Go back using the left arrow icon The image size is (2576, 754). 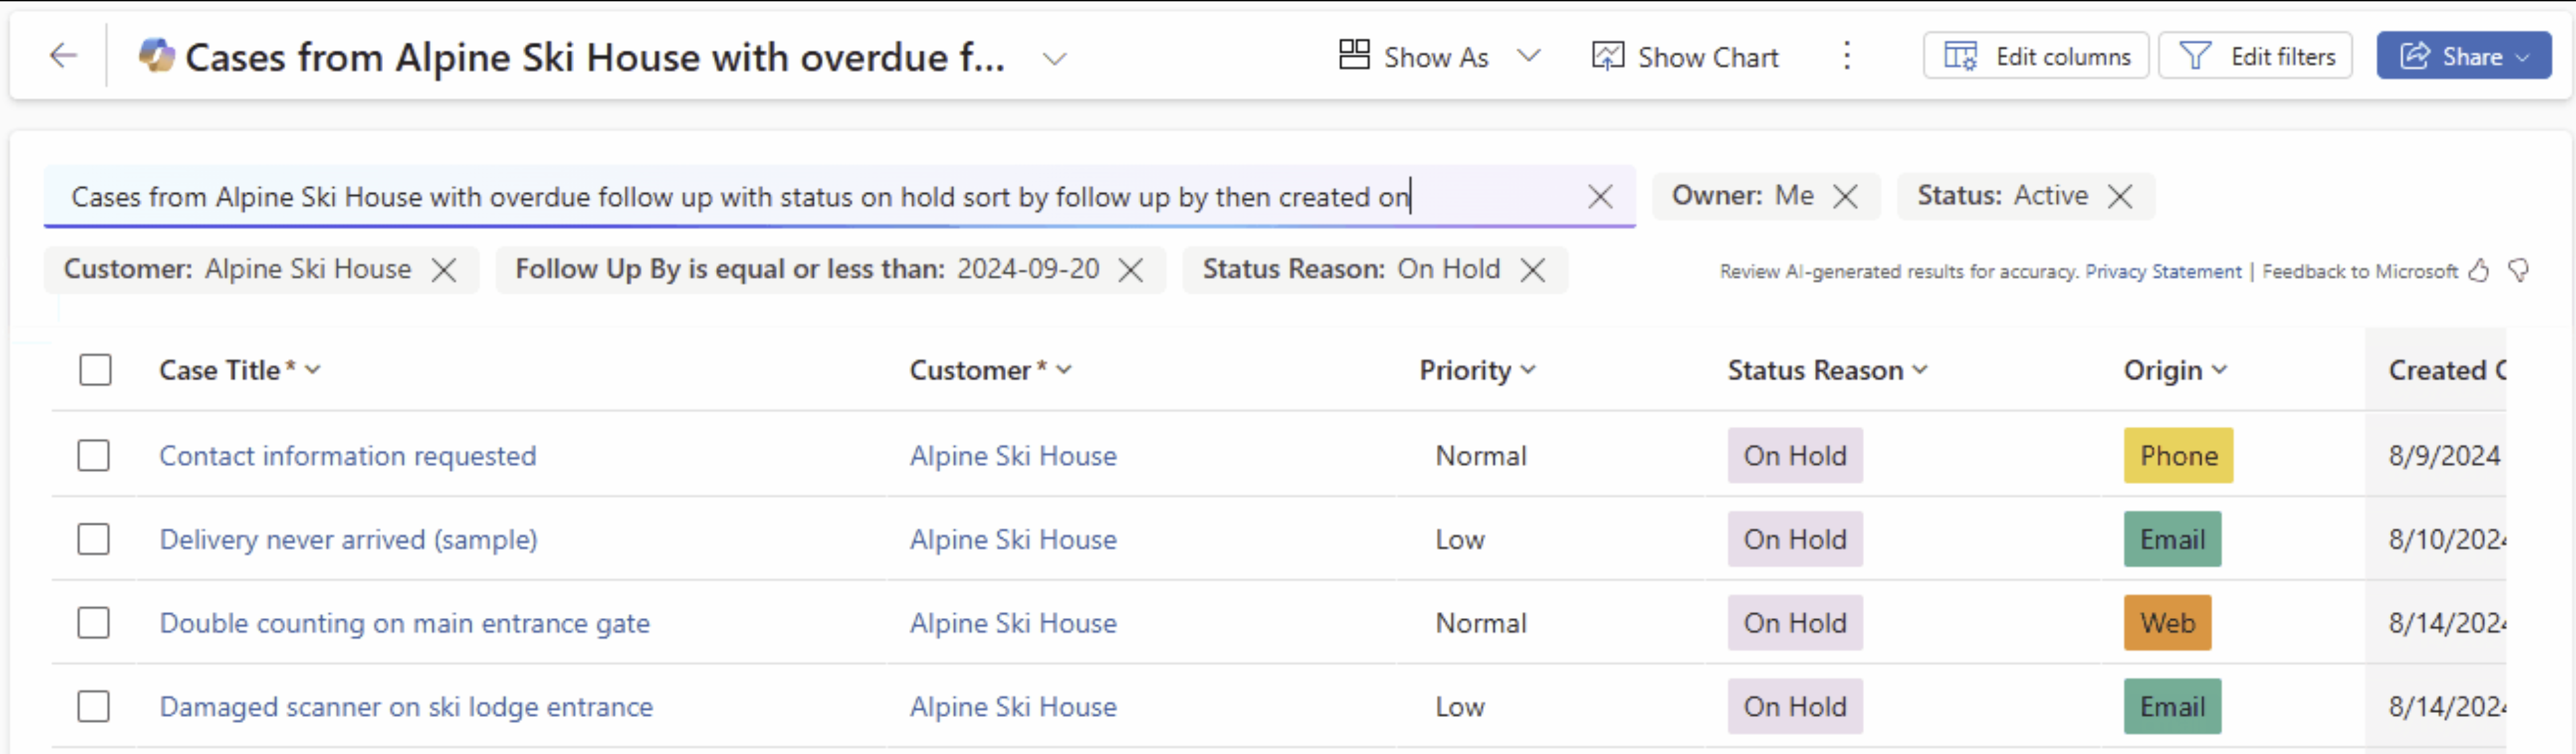point(63,55)
